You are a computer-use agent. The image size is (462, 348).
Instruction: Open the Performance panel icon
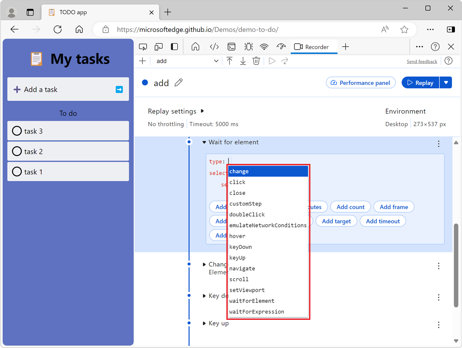281,46
